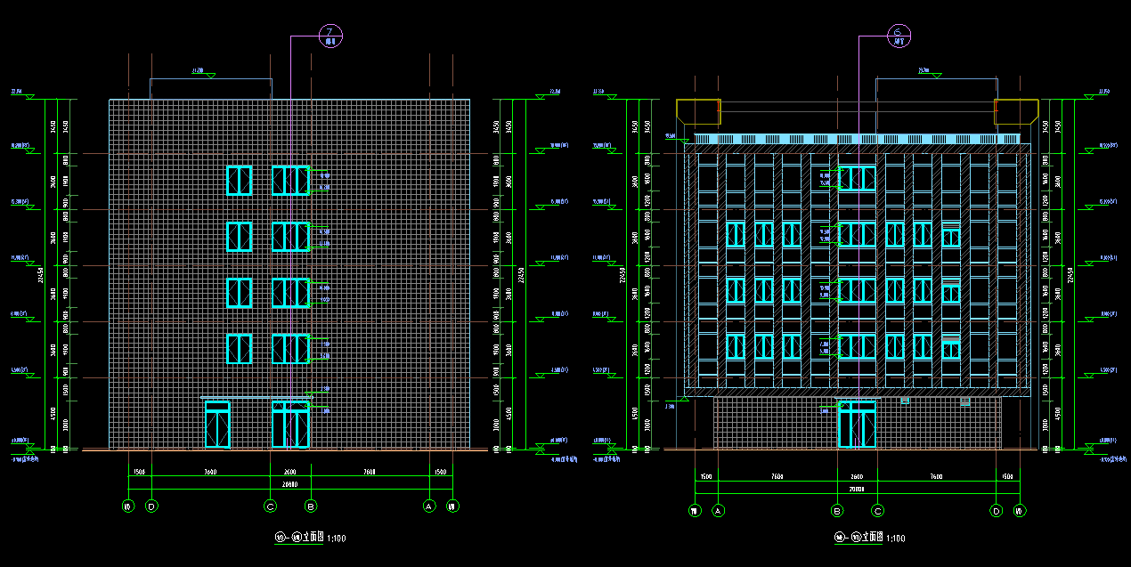
Task: Select top-floor center window on right elevation
Action: pos(857,178)
